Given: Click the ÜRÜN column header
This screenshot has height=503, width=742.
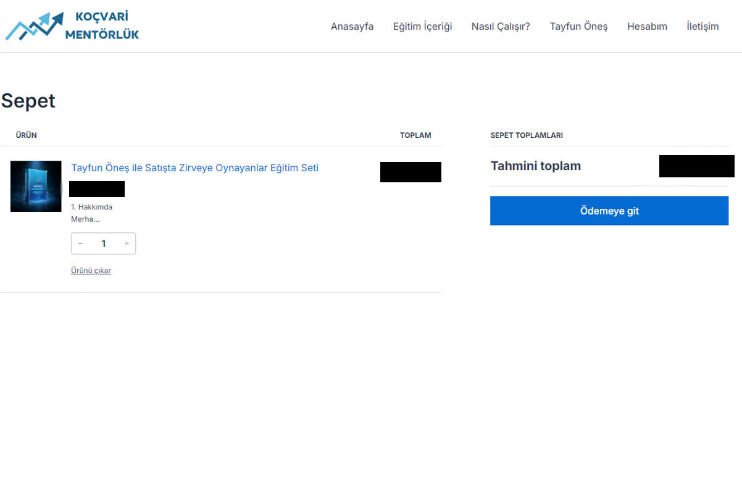Looking at the screenshot, I should tap(27, 135).
